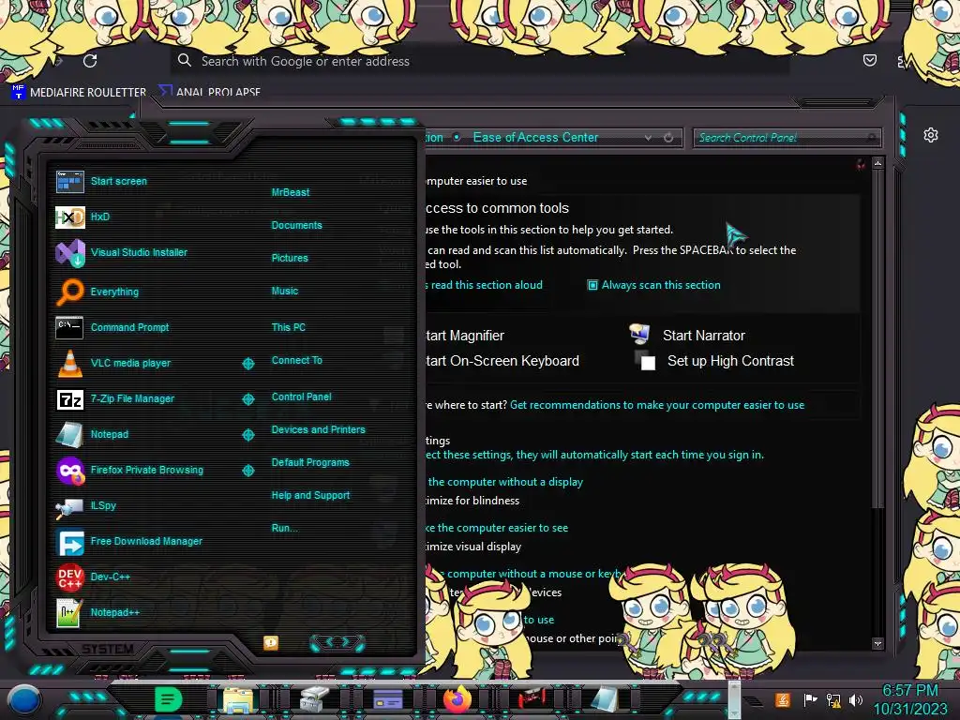Open Help and Support
Image resolution: width=960 pixels, height=720 pixels.
pyautogui.click(x=310, y=495)
